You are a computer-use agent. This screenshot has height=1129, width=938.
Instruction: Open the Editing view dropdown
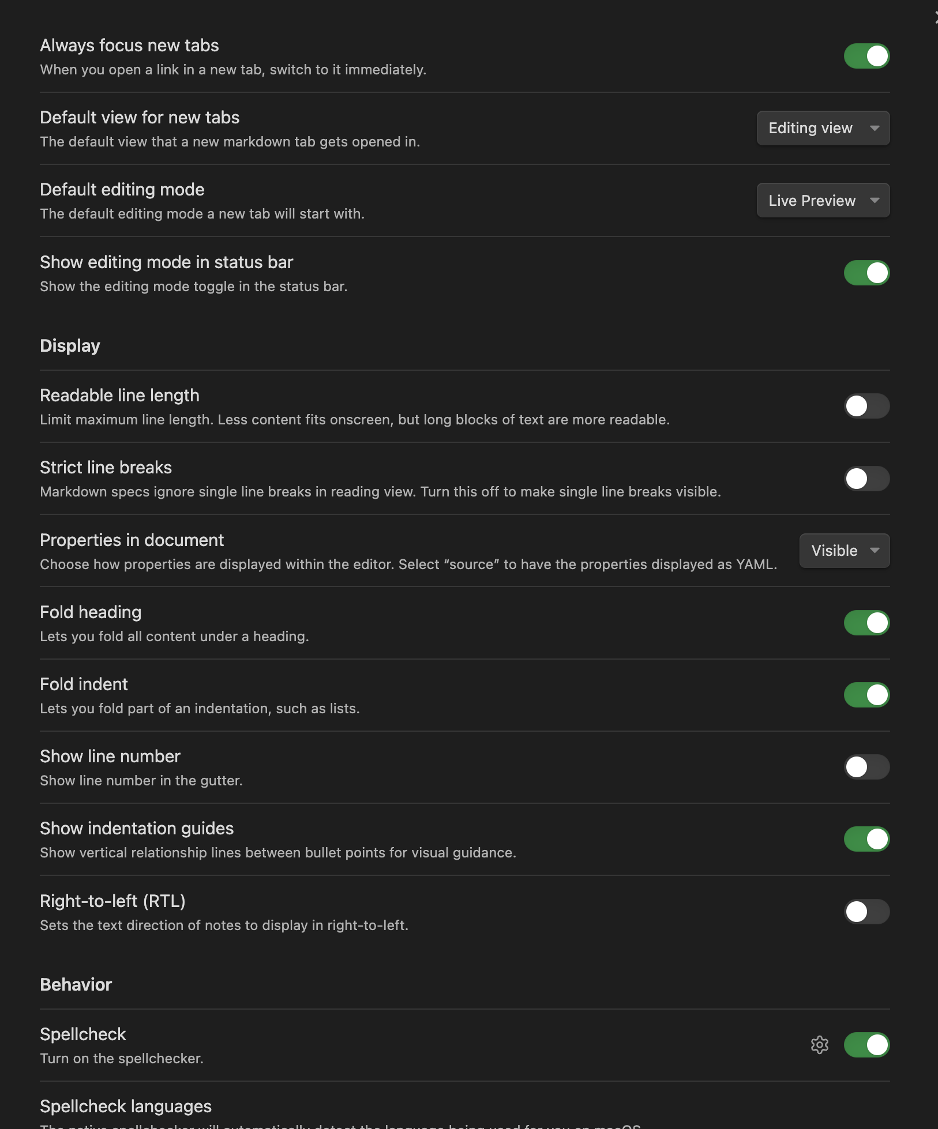[x=823, y=128]
